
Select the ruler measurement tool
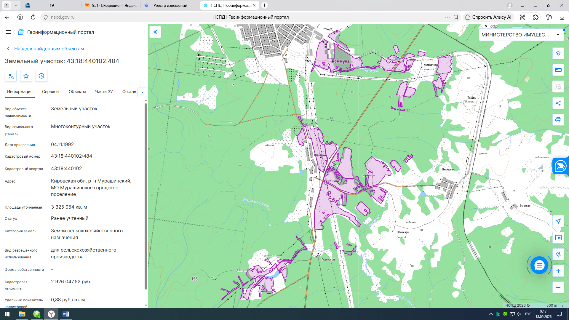558,70
